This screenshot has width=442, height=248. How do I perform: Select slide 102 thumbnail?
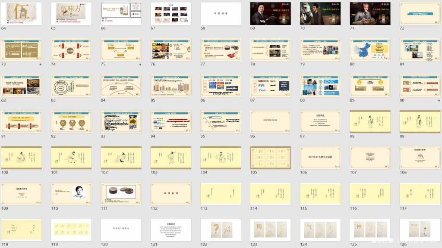pos(121,158)
